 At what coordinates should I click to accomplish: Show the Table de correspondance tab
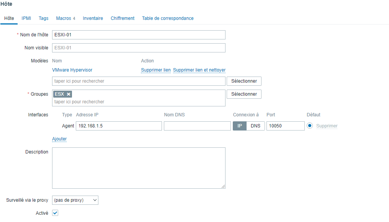tap(168, 18)
